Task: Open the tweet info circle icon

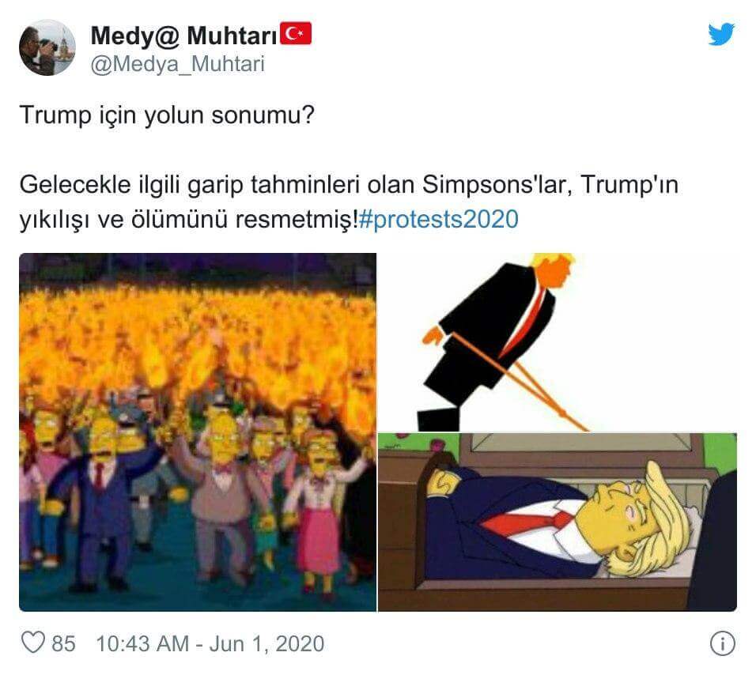Action: [x=722, y=643]
